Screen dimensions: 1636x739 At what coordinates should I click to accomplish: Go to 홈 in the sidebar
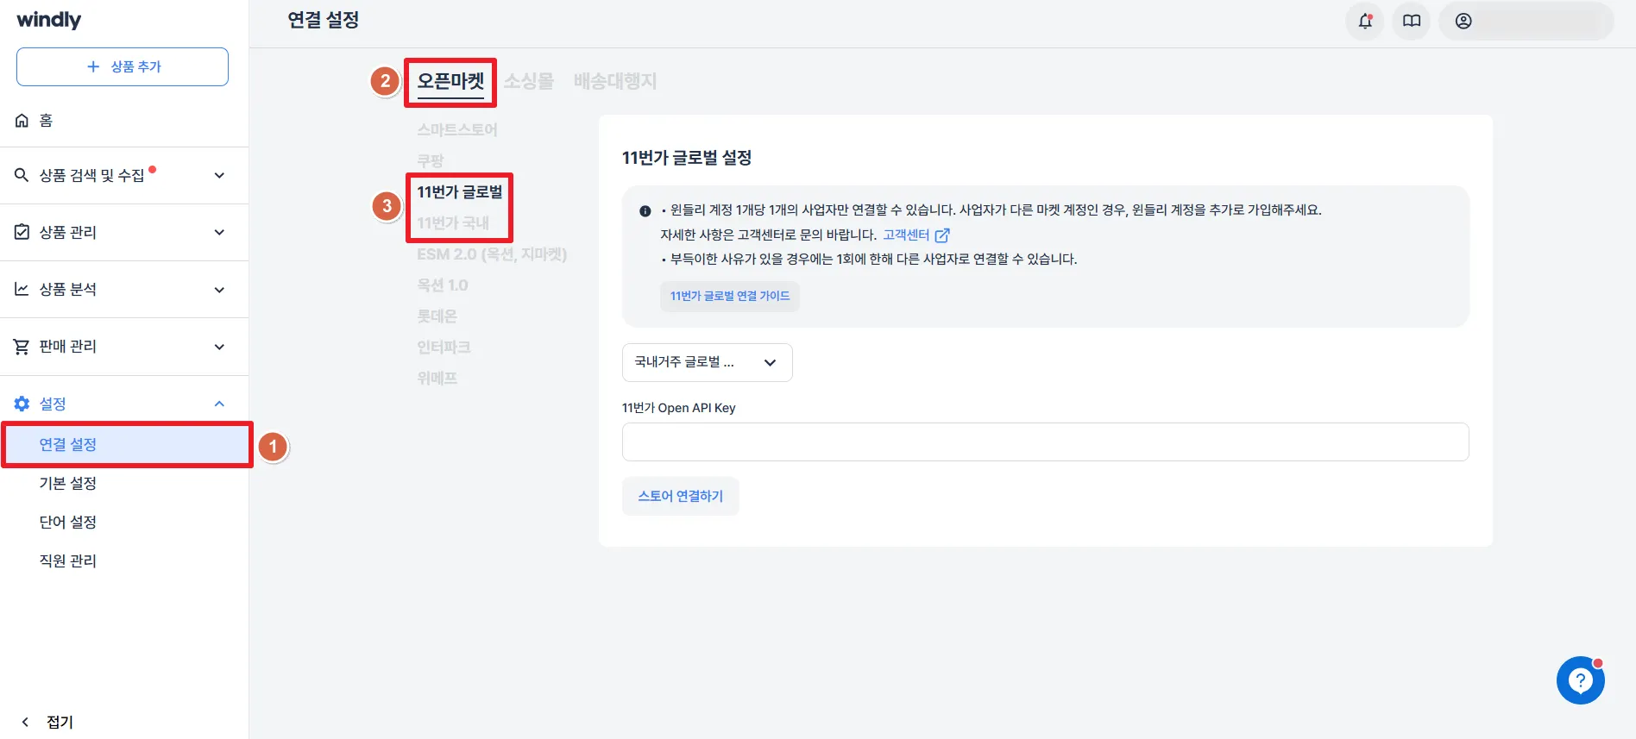pyautogui.click(x=46, y=121)
